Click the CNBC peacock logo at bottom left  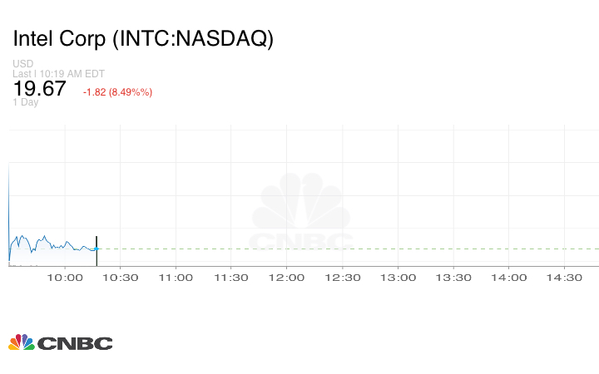pos(22,342)
